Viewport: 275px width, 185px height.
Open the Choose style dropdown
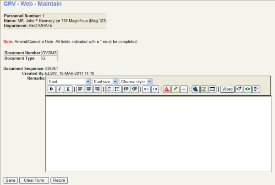tap(136, 81)
